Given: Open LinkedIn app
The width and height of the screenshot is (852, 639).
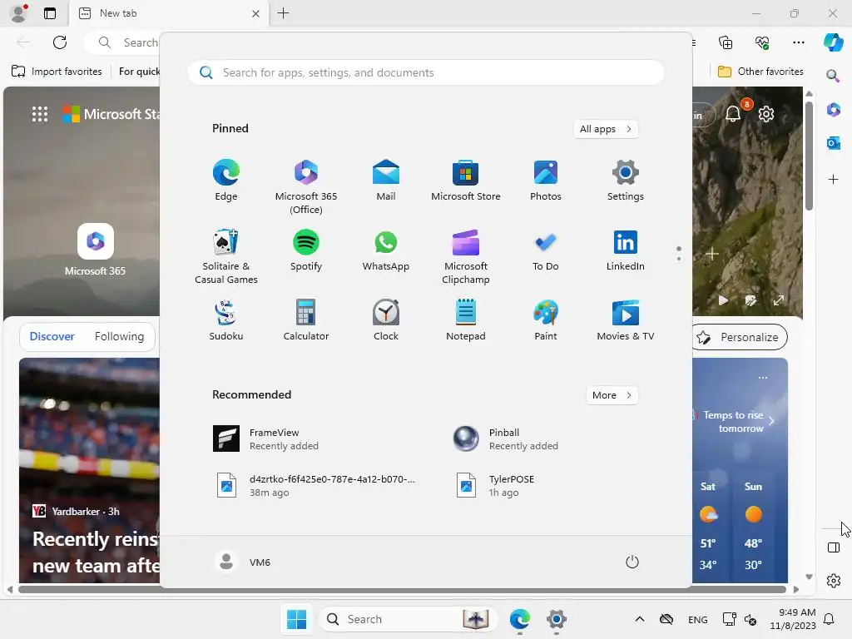Looking at the screenshot, I should pos(626,250).
